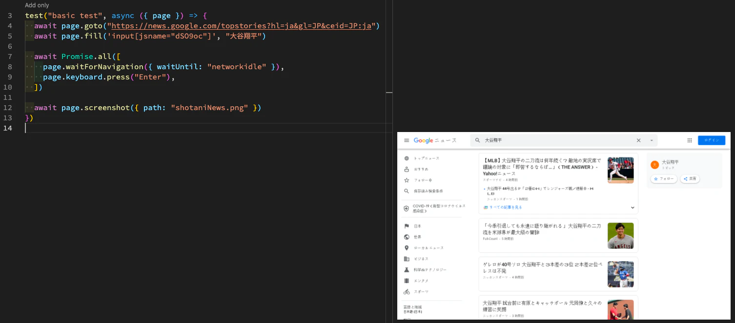Click the 世界 globe icon

(407, 237)
